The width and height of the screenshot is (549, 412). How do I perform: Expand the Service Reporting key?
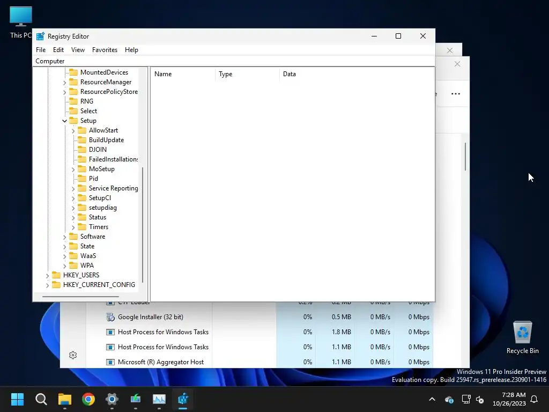[73, 188]
